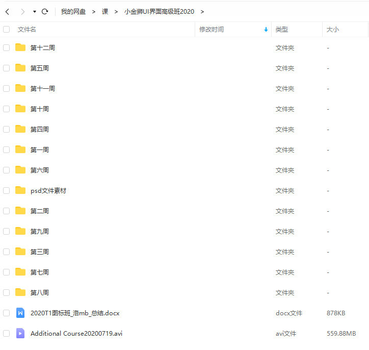
Task: Click the 第二周 folder icon
Action: [20, 211]
